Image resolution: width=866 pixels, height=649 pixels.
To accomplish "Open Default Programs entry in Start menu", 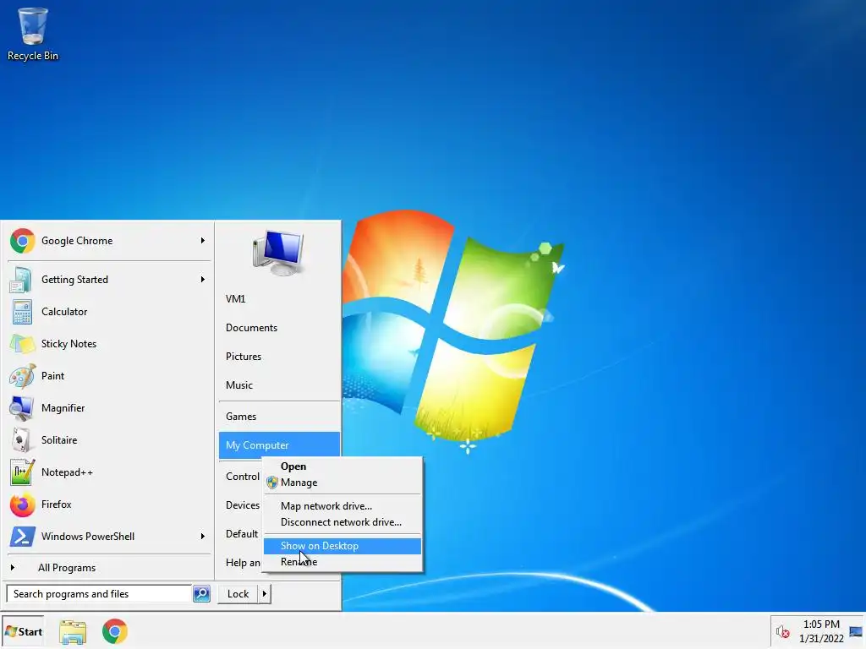I will tap(241, 534).
